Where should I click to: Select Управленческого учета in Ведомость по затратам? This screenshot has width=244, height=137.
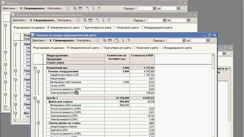pyautogui.click(x=48, y=27)
